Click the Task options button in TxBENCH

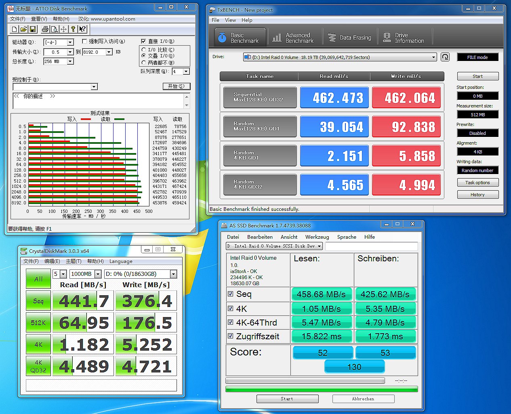477,183
